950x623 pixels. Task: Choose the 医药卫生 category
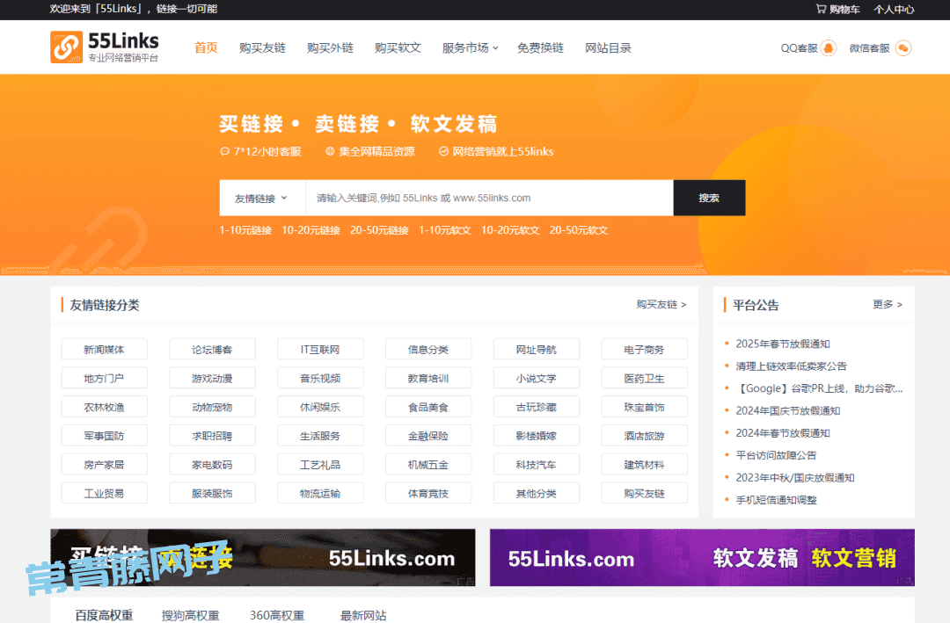645,379
